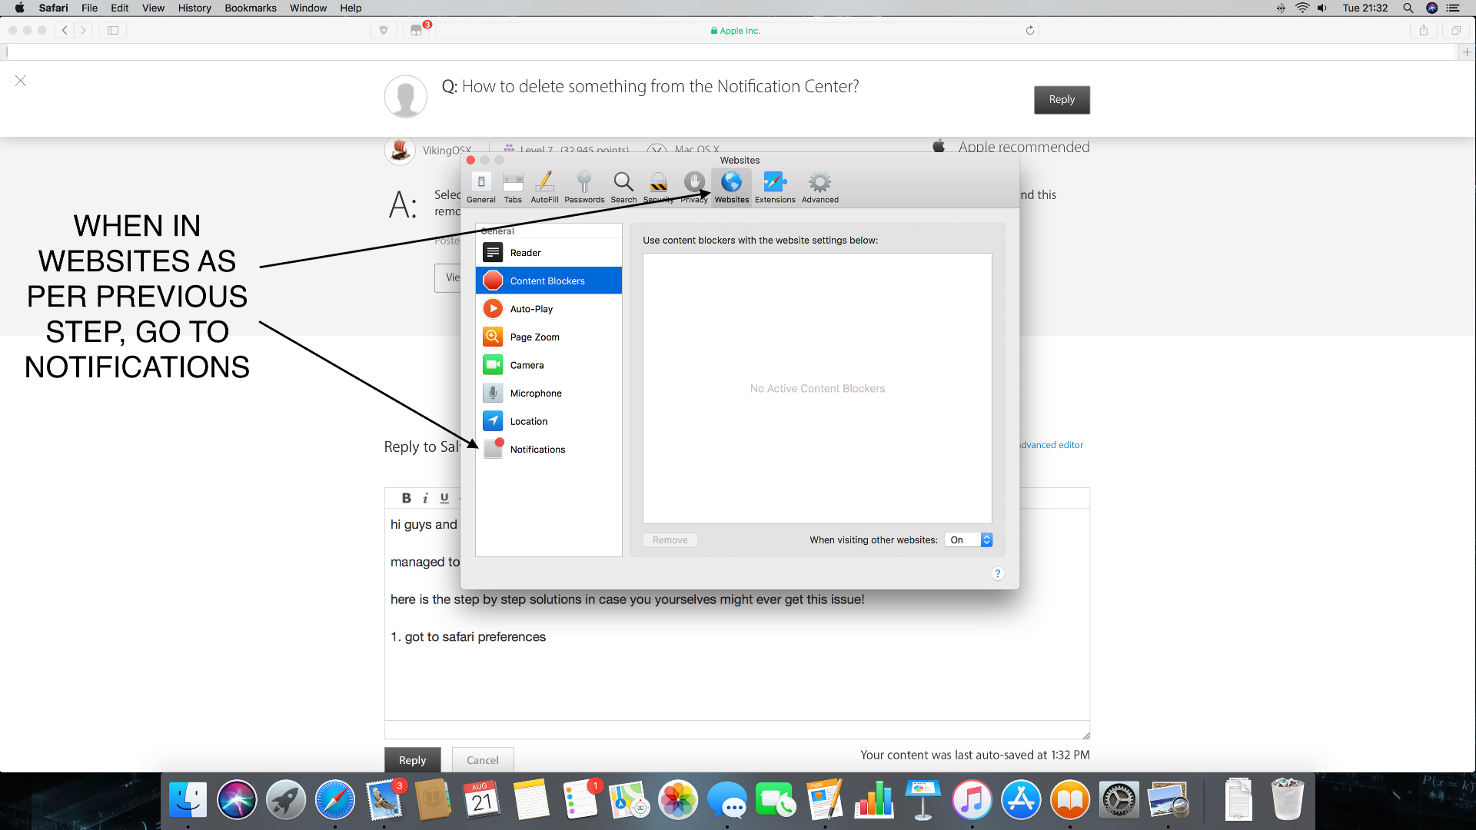Click the dark Reply button at top

(x=1061, y=100)
